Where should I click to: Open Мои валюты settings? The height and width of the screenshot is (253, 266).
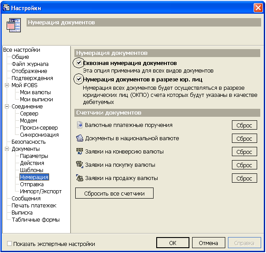coord(35,92)
